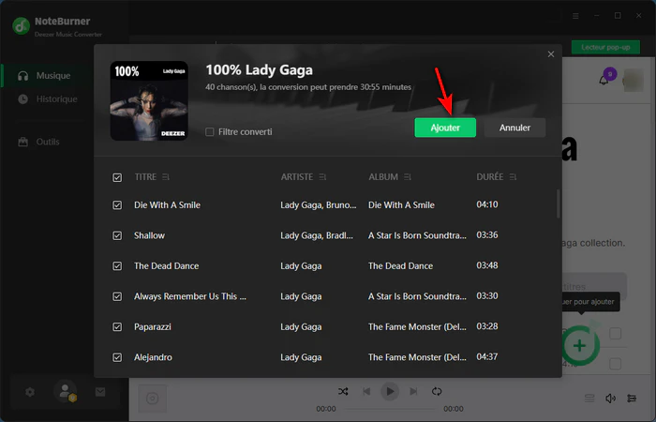Sort tracks by the TITRE column icon
656x422 pixels.
click(x=166, y=177)
